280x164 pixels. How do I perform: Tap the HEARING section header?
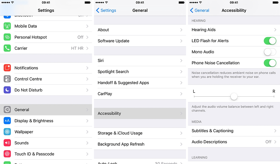pos(199,21)
